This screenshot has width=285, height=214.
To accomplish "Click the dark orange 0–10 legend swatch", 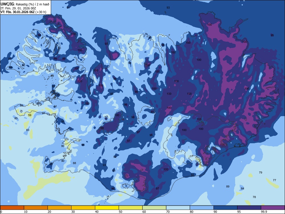I will [x=12, y=208].
